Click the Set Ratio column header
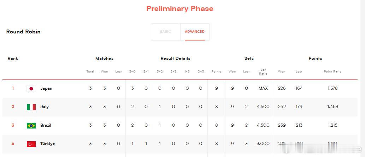 tap(263, 71)
